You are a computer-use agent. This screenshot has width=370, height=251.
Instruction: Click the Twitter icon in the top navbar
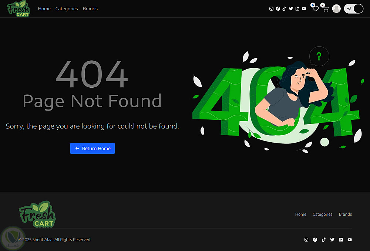click(x=291, y=9)
